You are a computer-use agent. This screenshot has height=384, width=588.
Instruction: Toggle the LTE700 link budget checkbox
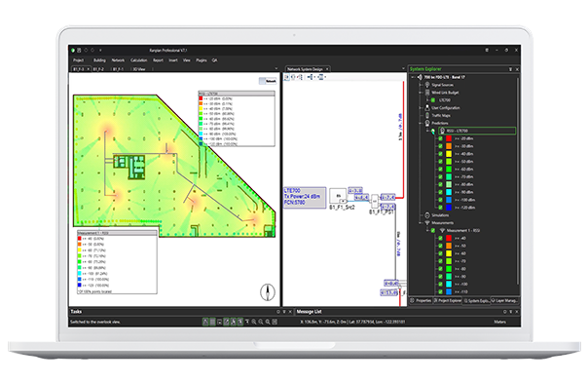click(433, 100)
